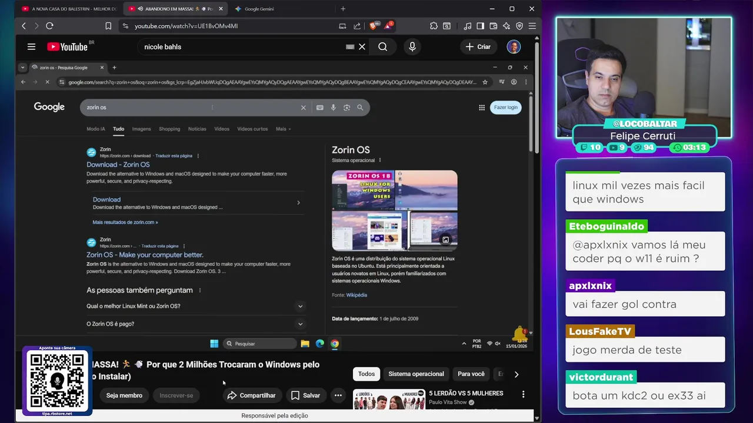Select the Para você chip
753x423 pixels.
tap(471, 374)
